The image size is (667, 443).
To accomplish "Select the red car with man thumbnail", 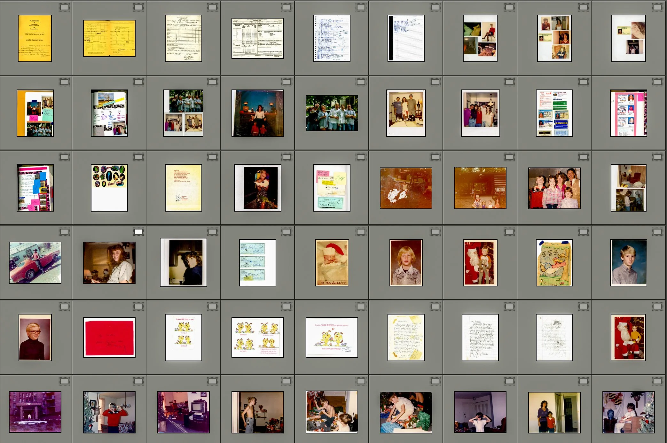I will coord(35,262).
